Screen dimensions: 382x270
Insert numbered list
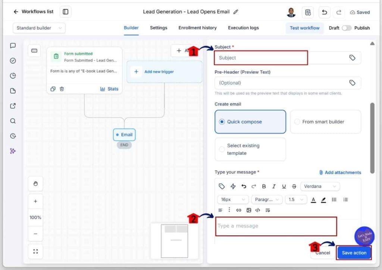[345, 200]
